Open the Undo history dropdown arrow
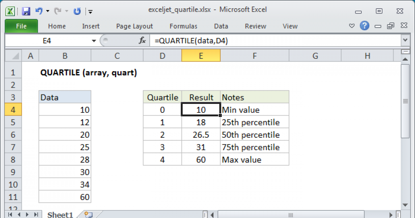Image resolution: width=415 pixels, height=218 pixels. (47, 11)
